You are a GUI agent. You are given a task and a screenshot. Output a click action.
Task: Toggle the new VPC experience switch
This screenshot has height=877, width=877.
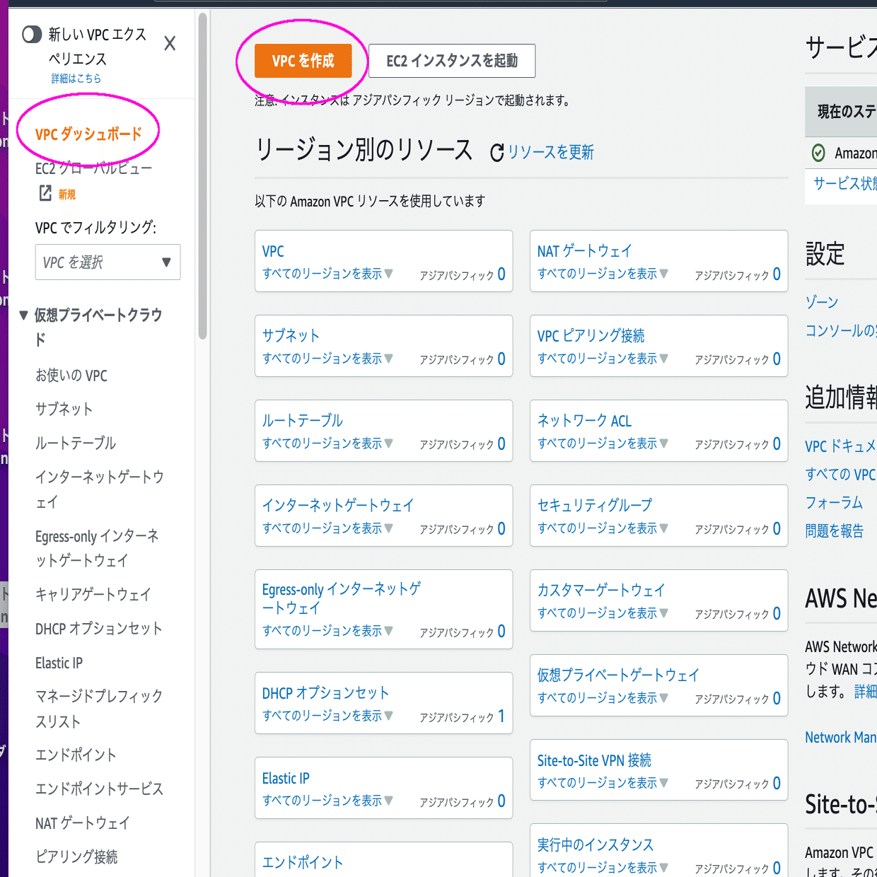pos(32,35)
